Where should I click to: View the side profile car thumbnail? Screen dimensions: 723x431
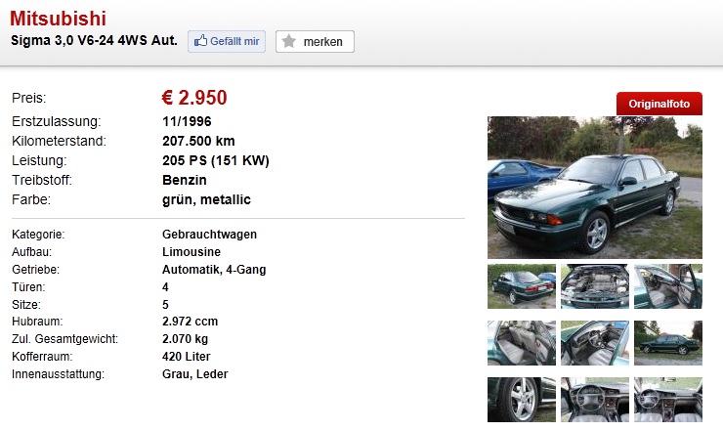coord(668,343)
